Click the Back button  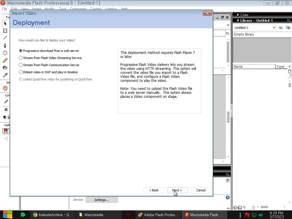tap(154, 190)
